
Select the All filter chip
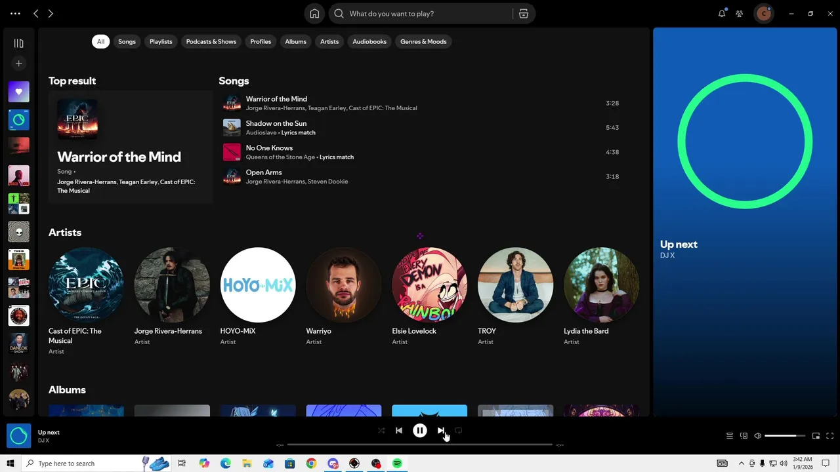point(100,41)
